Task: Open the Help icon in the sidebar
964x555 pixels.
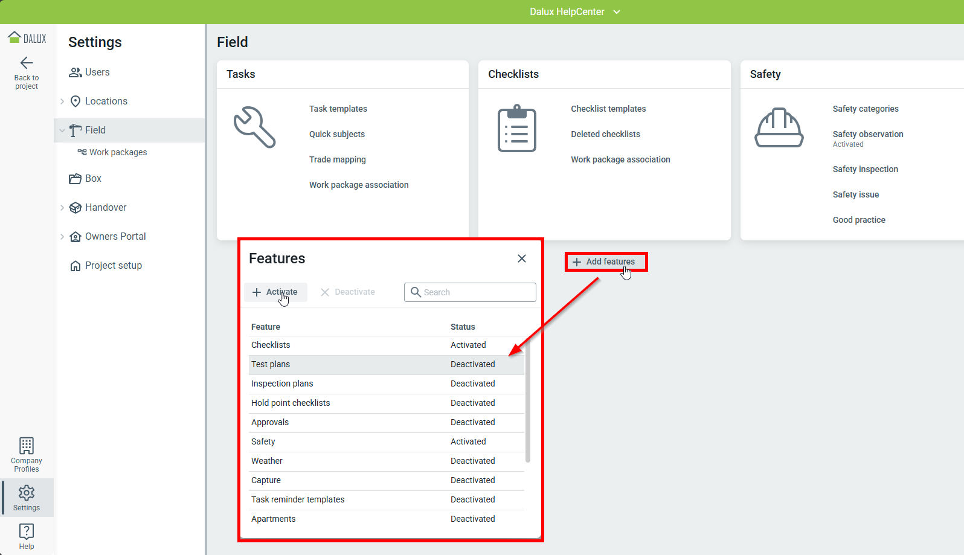Action: tap(27, 536)
